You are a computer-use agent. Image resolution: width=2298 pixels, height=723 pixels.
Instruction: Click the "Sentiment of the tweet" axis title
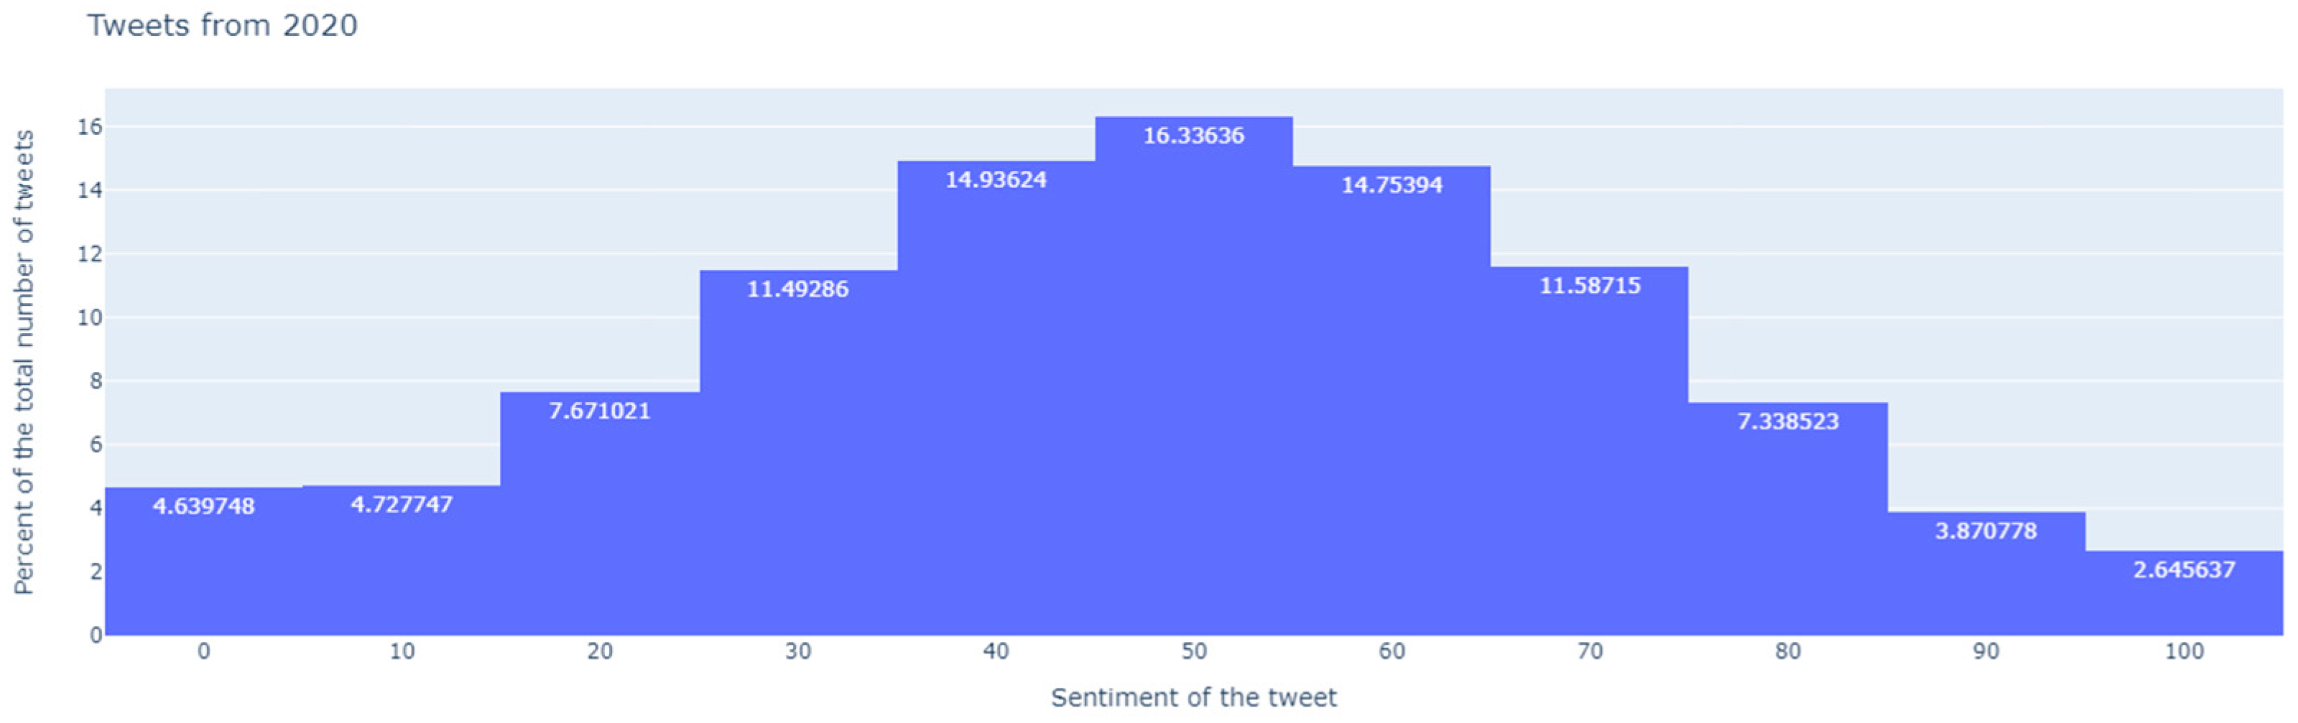[1194, 697]
